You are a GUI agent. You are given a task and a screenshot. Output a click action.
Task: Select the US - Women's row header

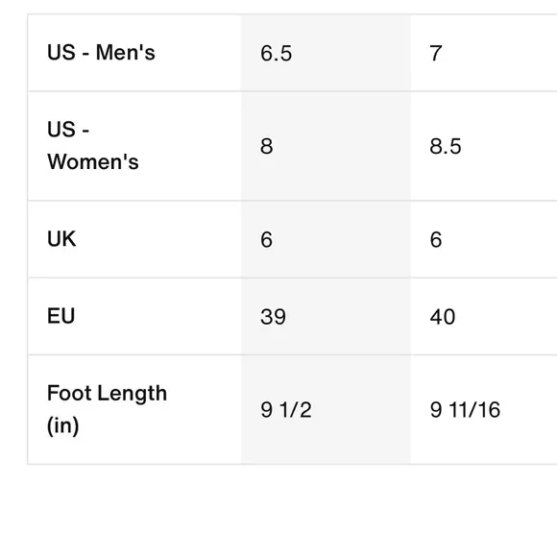coord(134,146)
